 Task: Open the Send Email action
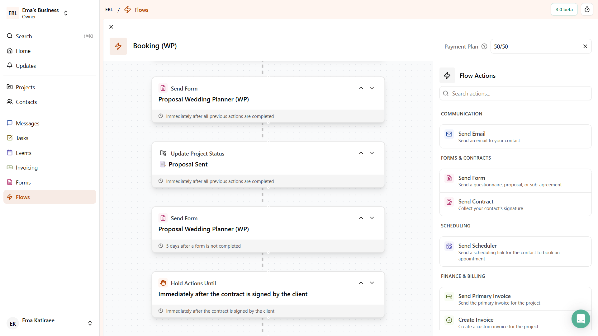point(515,136)
